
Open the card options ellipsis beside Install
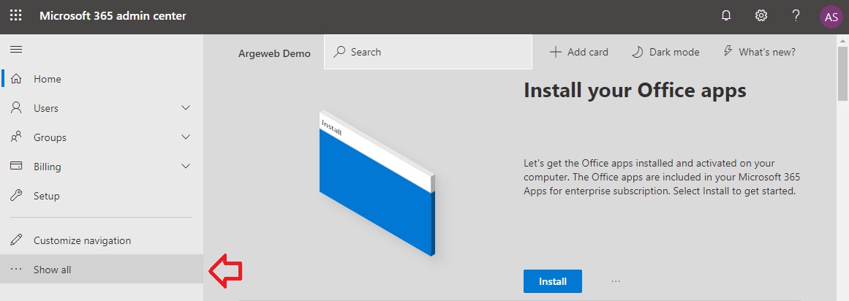616,281
